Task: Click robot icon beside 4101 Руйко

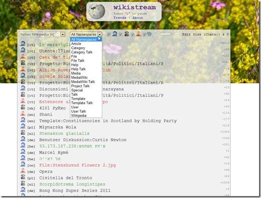Action: [x=23, y=107]
